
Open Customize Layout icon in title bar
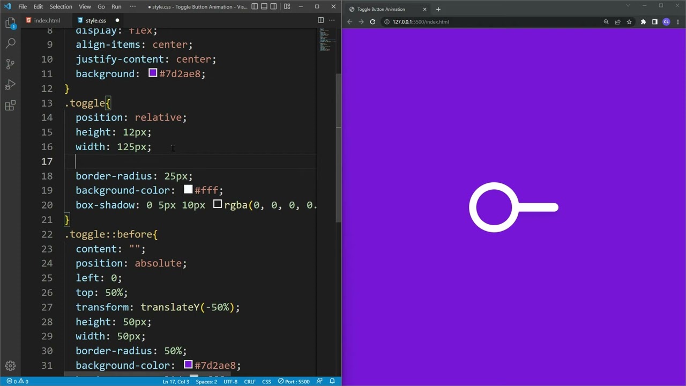[x=287, y=6]
